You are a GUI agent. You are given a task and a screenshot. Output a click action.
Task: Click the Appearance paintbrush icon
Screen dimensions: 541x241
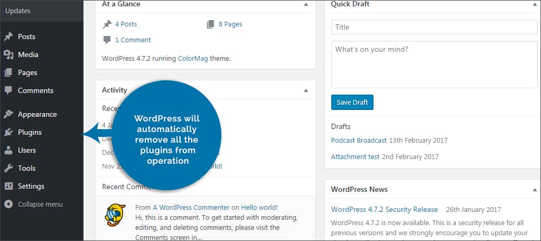[x=8, y=114]
